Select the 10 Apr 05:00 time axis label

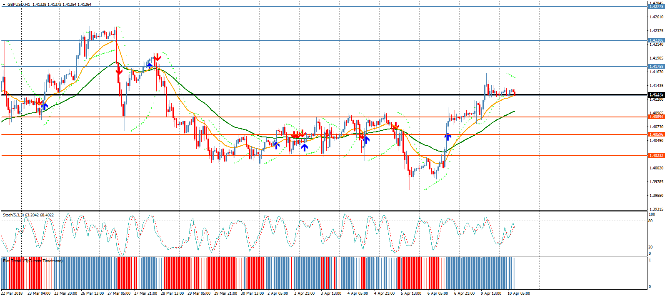coord(518,293)
